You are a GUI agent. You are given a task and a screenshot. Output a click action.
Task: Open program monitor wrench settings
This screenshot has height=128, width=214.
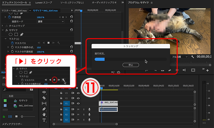tap(193, 57)
